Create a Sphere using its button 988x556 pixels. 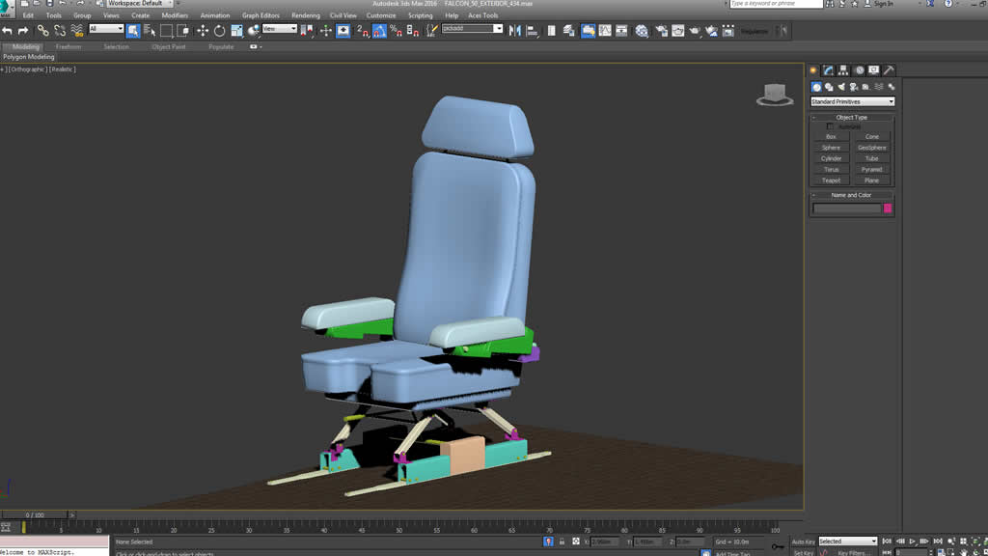tap(831, 148)
